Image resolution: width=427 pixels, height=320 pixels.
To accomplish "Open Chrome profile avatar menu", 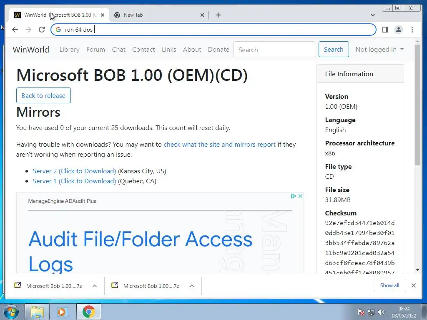I will pos(398,30).
